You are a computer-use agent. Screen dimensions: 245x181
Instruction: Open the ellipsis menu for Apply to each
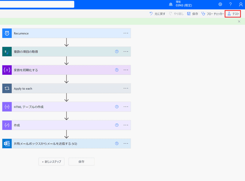pyautogui.click(x=126, y=89)
